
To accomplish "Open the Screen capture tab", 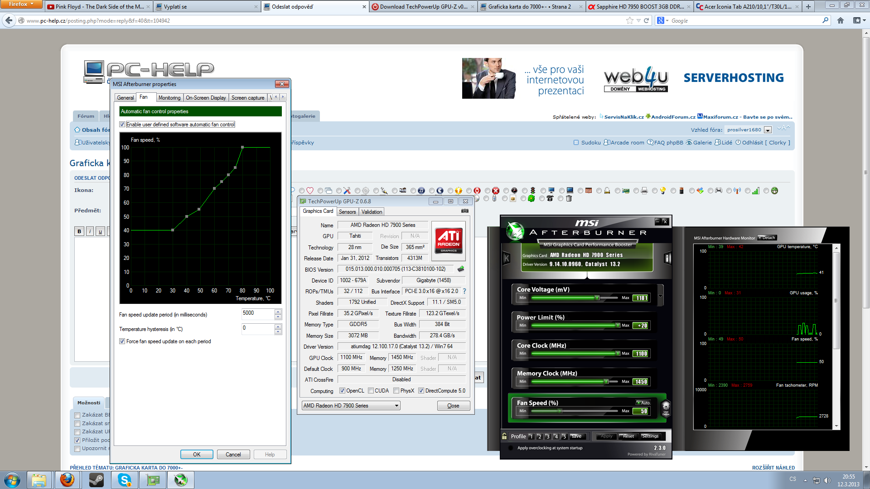I will [248, 98].
